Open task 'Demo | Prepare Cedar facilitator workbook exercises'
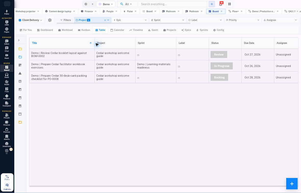This screenshot has width=301, height=193. (58, 66)
